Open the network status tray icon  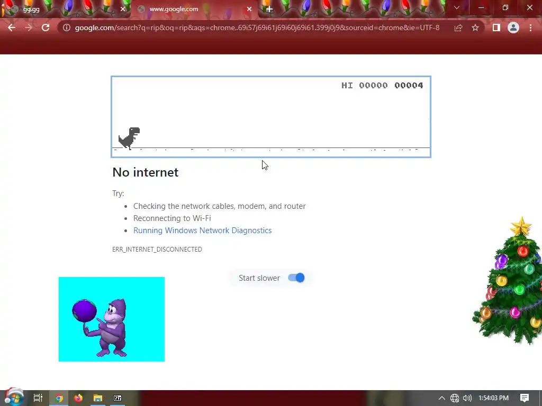coord(455,398)
